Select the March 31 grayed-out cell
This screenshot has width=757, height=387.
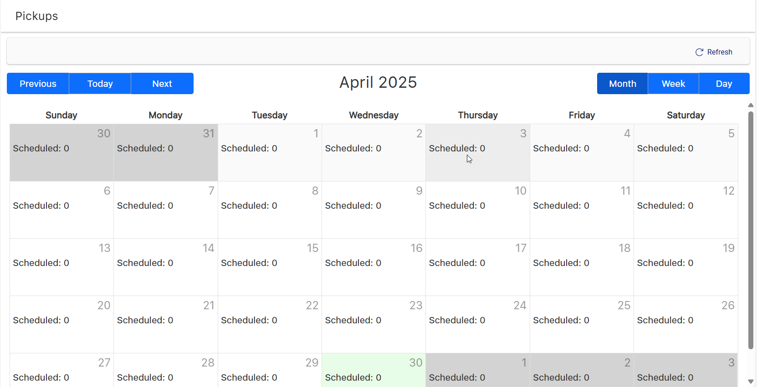coord(165,153)
